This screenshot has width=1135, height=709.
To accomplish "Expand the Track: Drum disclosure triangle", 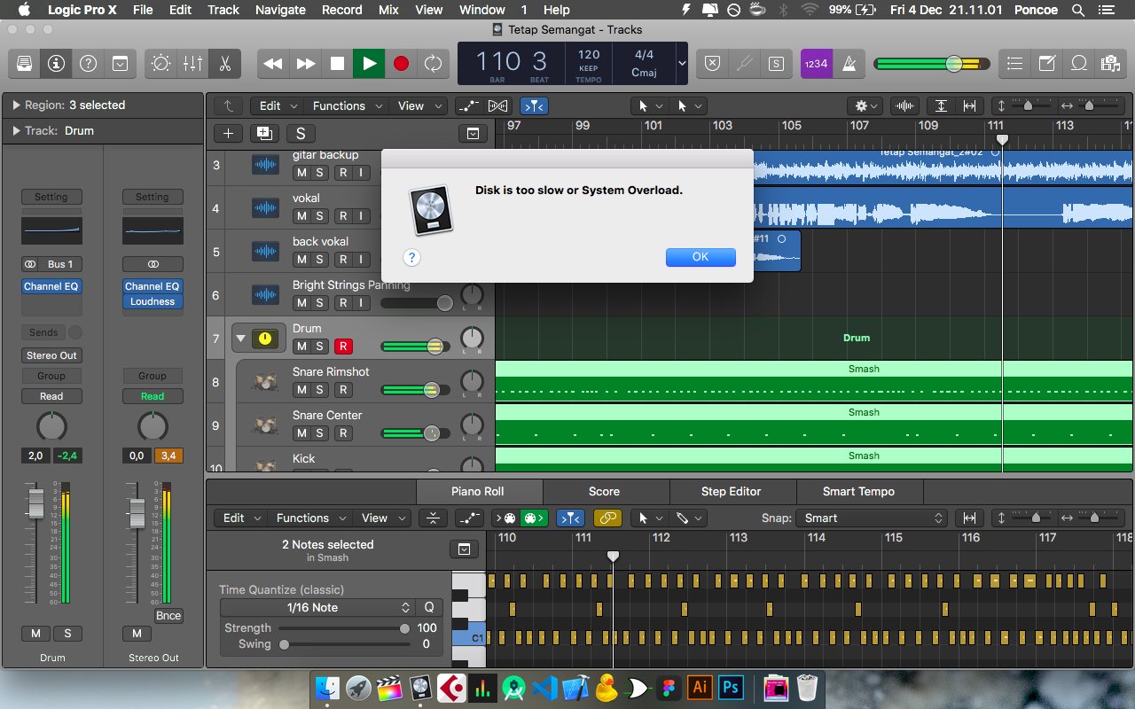I will click(16, 130).
